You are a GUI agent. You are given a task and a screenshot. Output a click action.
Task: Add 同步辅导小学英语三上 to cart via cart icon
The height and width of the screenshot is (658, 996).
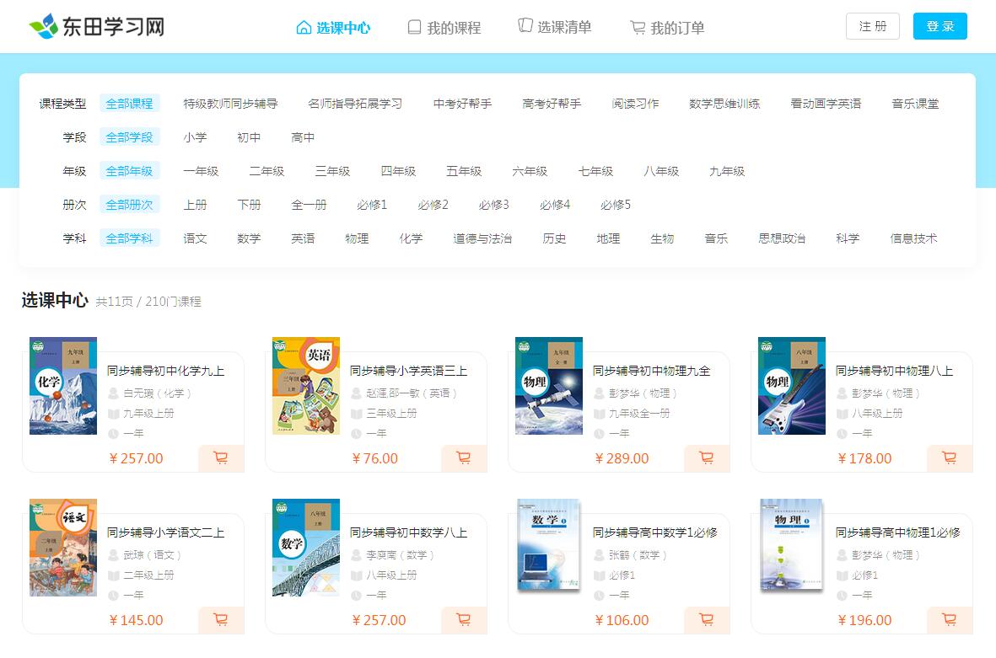[x=464, y=458]
